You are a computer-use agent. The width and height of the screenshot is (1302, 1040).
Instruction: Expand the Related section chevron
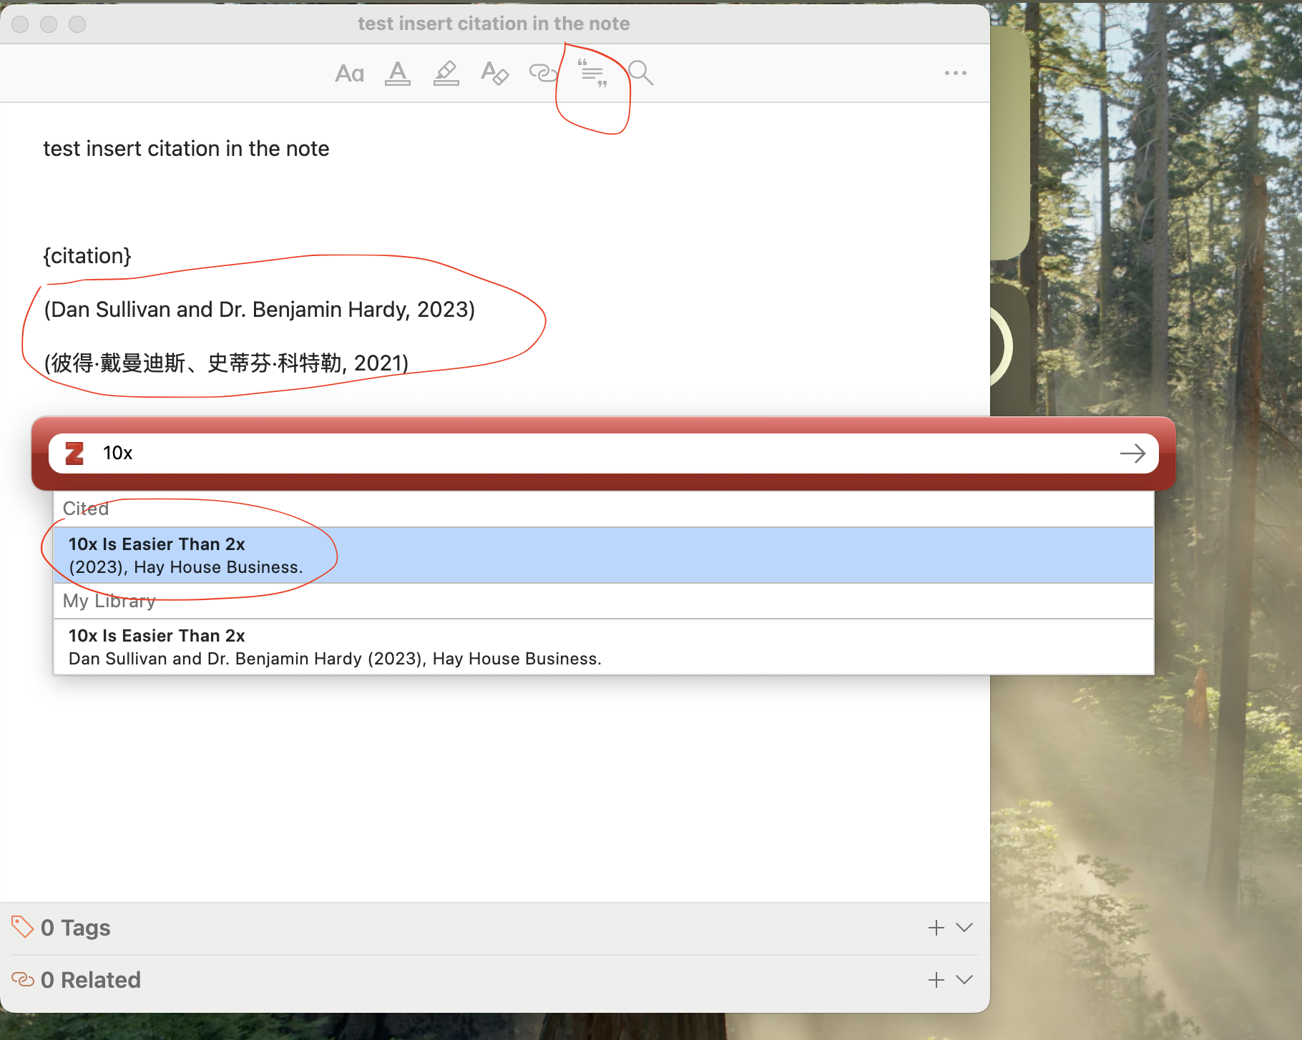tap(964, 980)
